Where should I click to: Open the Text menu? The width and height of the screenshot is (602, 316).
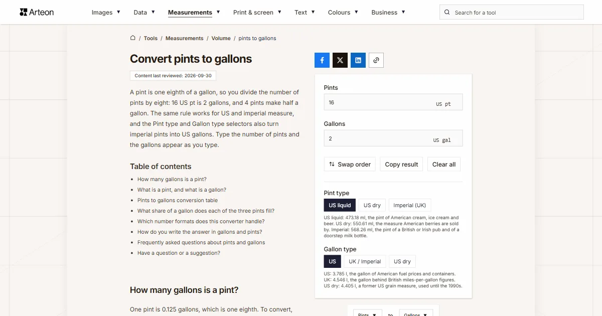click(x=305, y=13)
